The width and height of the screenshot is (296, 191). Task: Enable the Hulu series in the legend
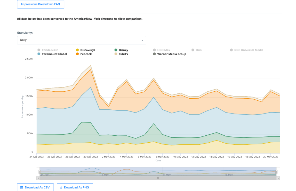click(197, 50)
